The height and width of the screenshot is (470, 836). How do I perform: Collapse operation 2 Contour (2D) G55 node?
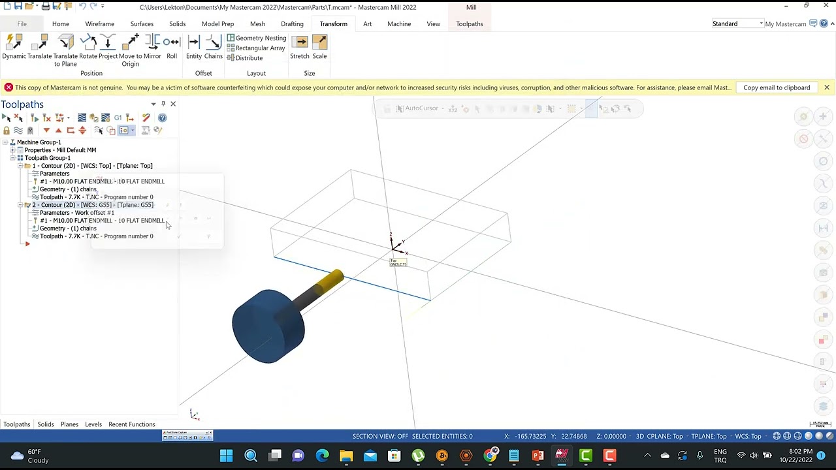pos(20,205)
